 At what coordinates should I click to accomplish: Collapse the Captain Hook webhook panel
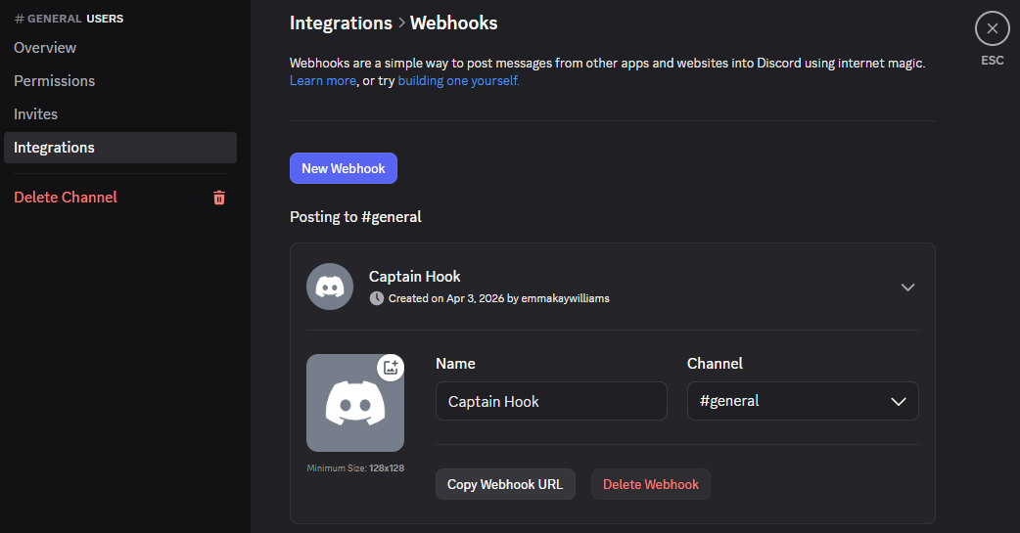[x=907, y=287]
